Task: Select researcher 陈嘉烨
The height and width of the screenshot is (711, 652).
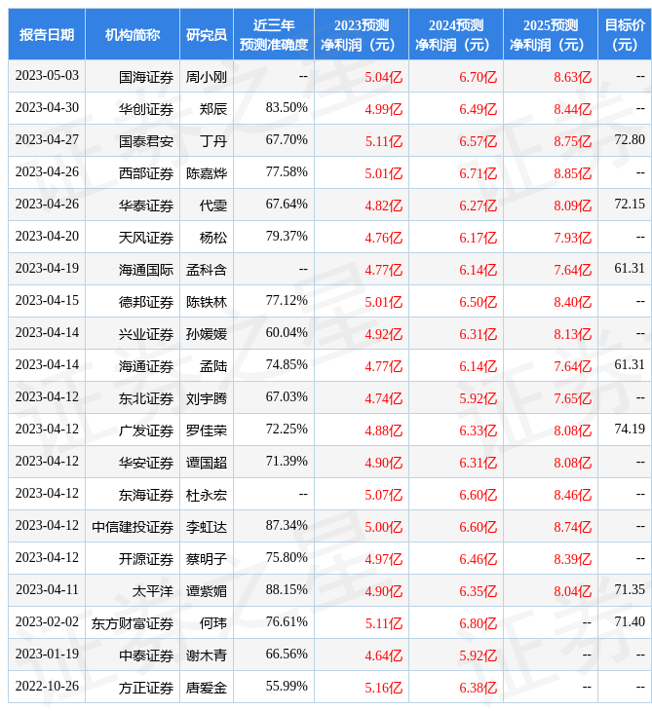Action: coord(207,173)
